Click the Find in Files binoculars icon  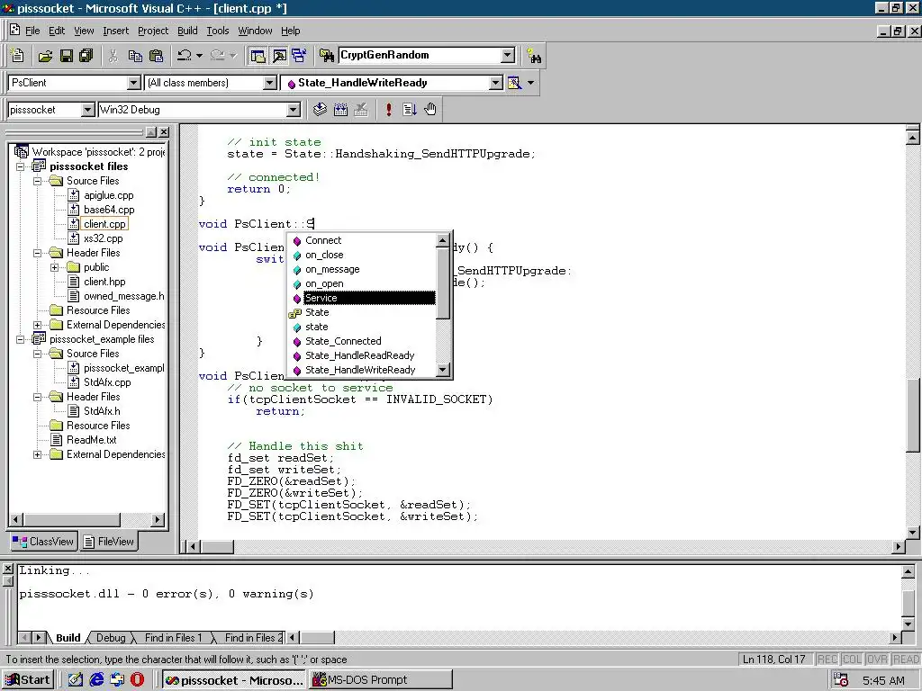327,56
